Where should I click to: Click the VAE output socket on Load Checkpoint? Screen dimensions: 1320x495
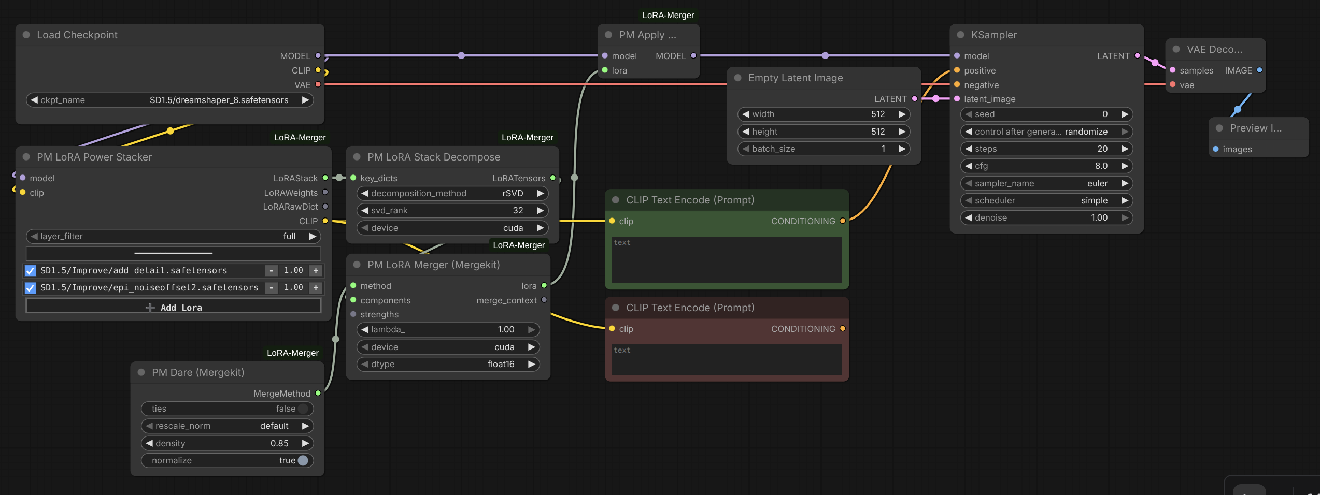click(x=318, y=84)
